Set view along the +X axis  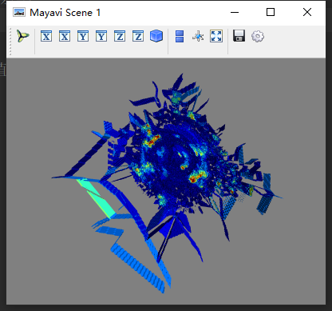point(46,36)
